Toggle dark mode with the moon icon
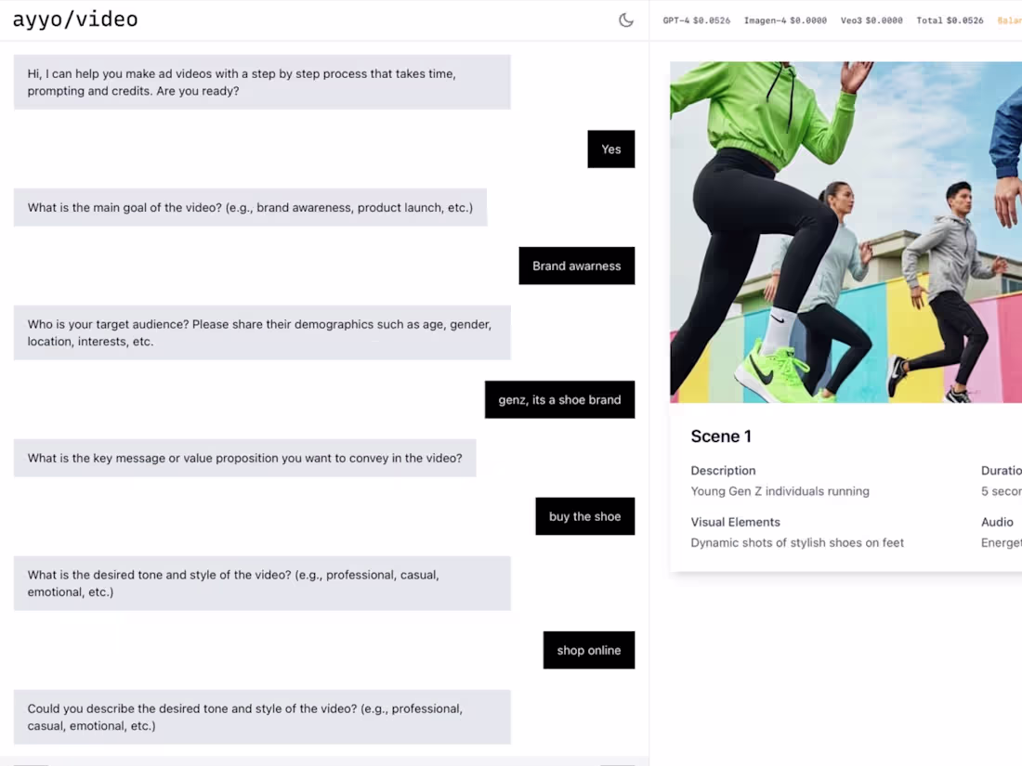Screen dimensions: 1022x766 pyautogui.click(x=626, y=20)
